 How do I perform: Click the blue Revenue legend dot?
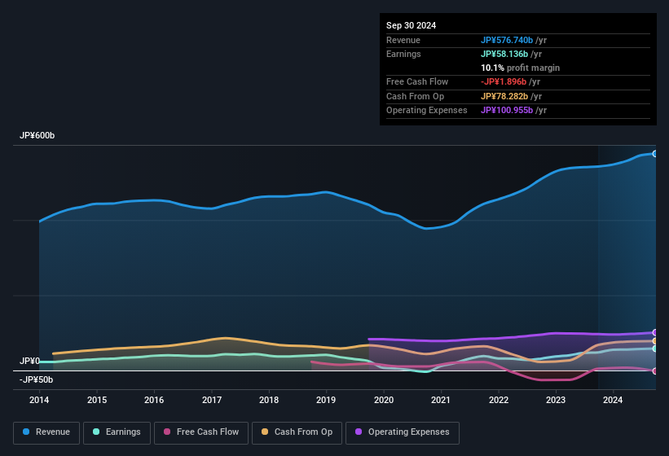pos(27,432)
